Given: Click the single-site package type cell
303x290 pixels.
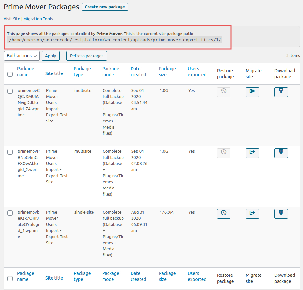Looking at the screenshot, I should [x=84, y=212].
